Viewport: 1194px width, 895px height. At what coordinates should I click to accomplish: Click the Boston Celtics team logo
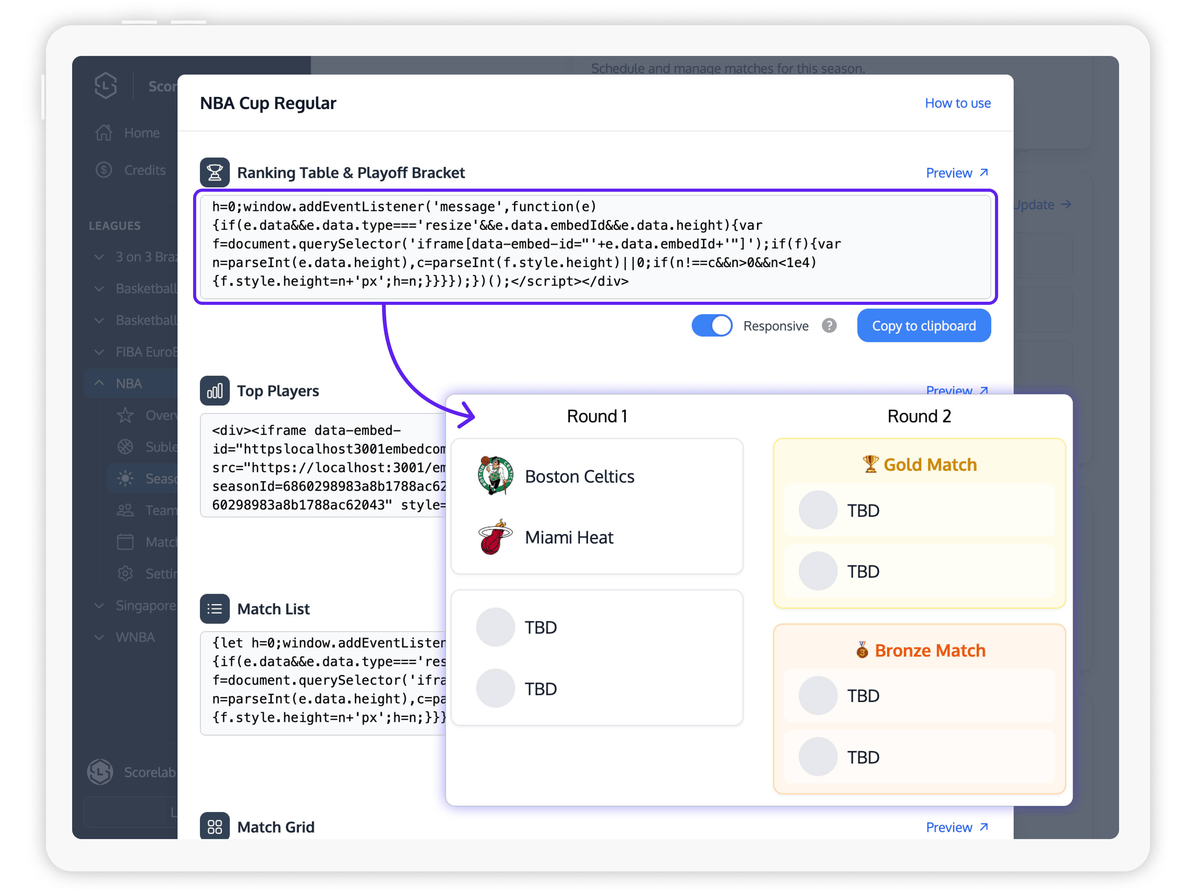495,476
